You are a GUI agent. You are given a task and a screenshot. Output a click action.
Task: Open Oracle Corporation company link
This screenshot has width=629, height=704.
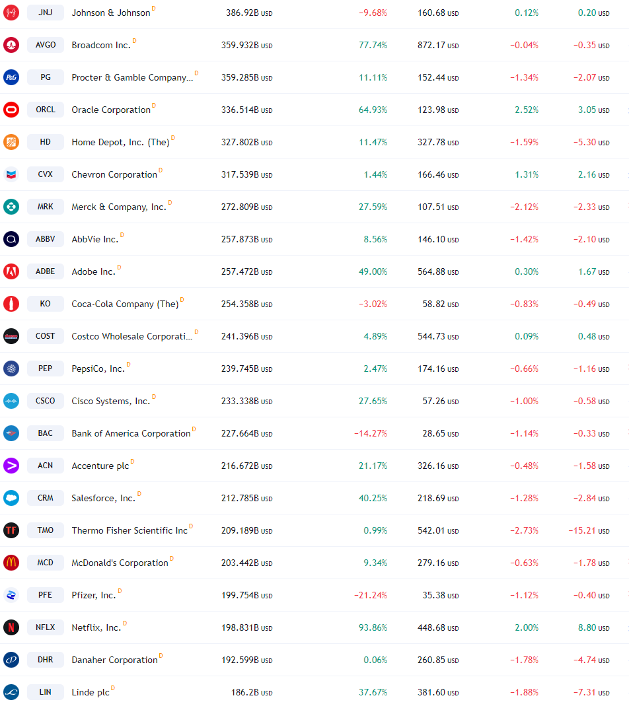pos(111,110)
